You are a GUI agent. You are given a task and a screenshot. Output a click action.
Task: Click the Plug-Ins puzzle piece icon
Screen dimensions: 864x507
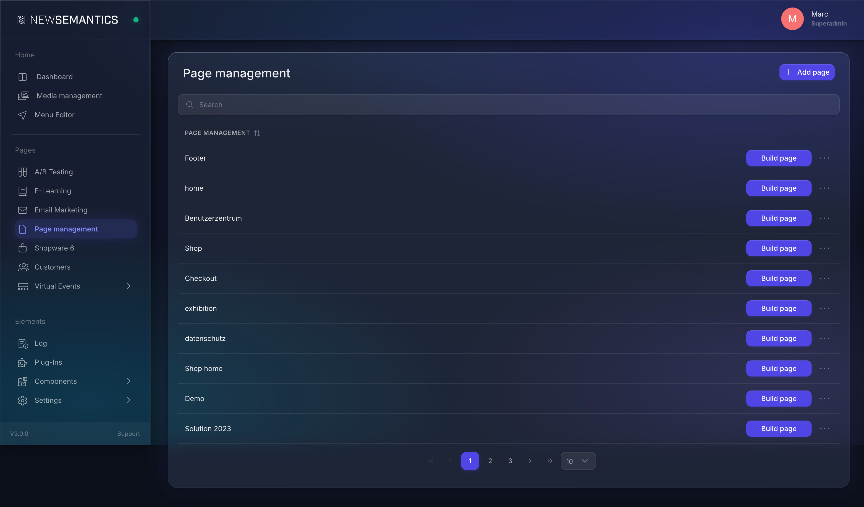[x=23, y=362]
